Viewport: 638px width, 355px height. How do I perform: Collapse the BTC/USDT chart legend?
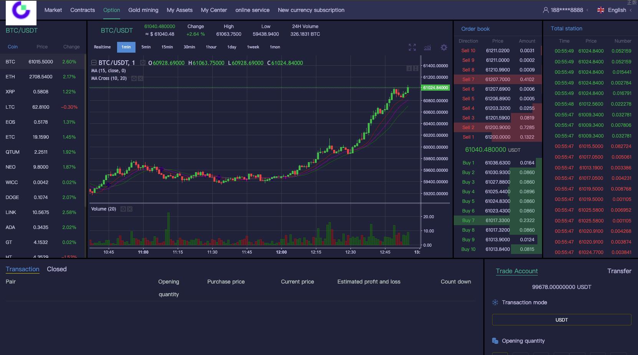(x=94, y=63)
